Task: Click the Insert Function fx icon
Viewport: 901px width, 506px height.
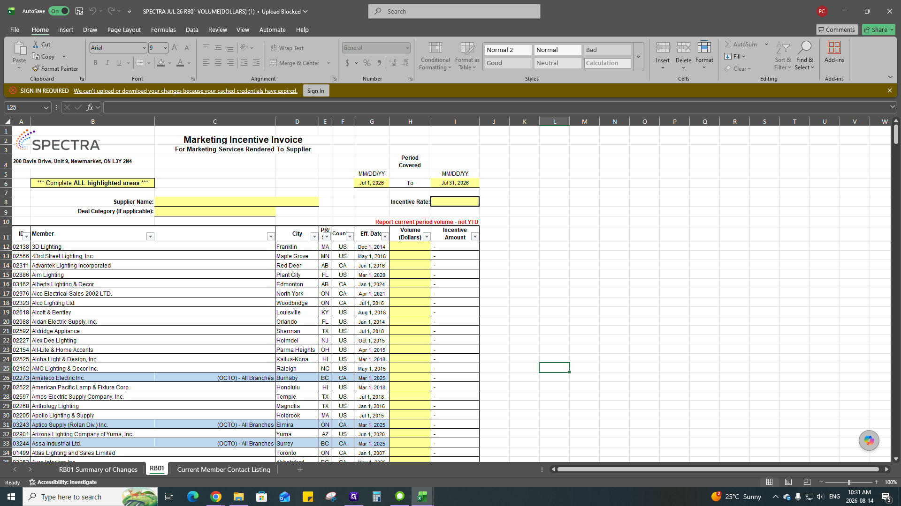Action: pos(90,107)
